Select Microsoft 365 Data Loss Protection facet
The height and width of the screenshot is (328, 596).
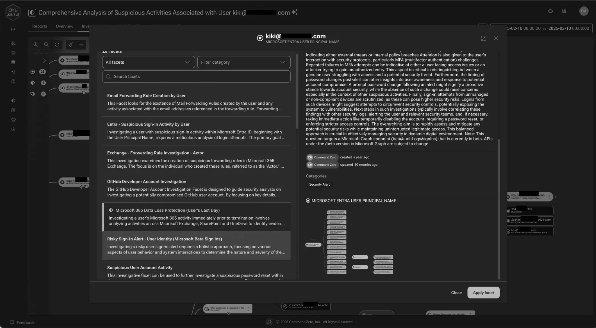click(196, 217)
